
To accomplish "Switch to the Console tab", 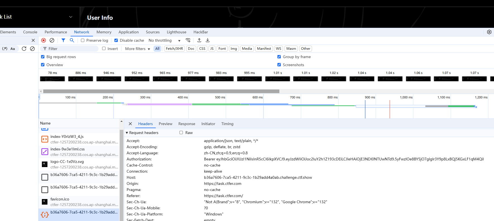I will (x=30, y=32).
